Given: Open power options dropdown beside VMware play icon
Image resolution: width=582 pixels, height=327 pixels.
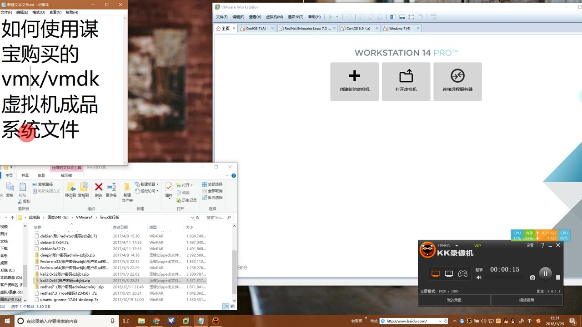Looking at the screenshot, I should pos(337,17).
